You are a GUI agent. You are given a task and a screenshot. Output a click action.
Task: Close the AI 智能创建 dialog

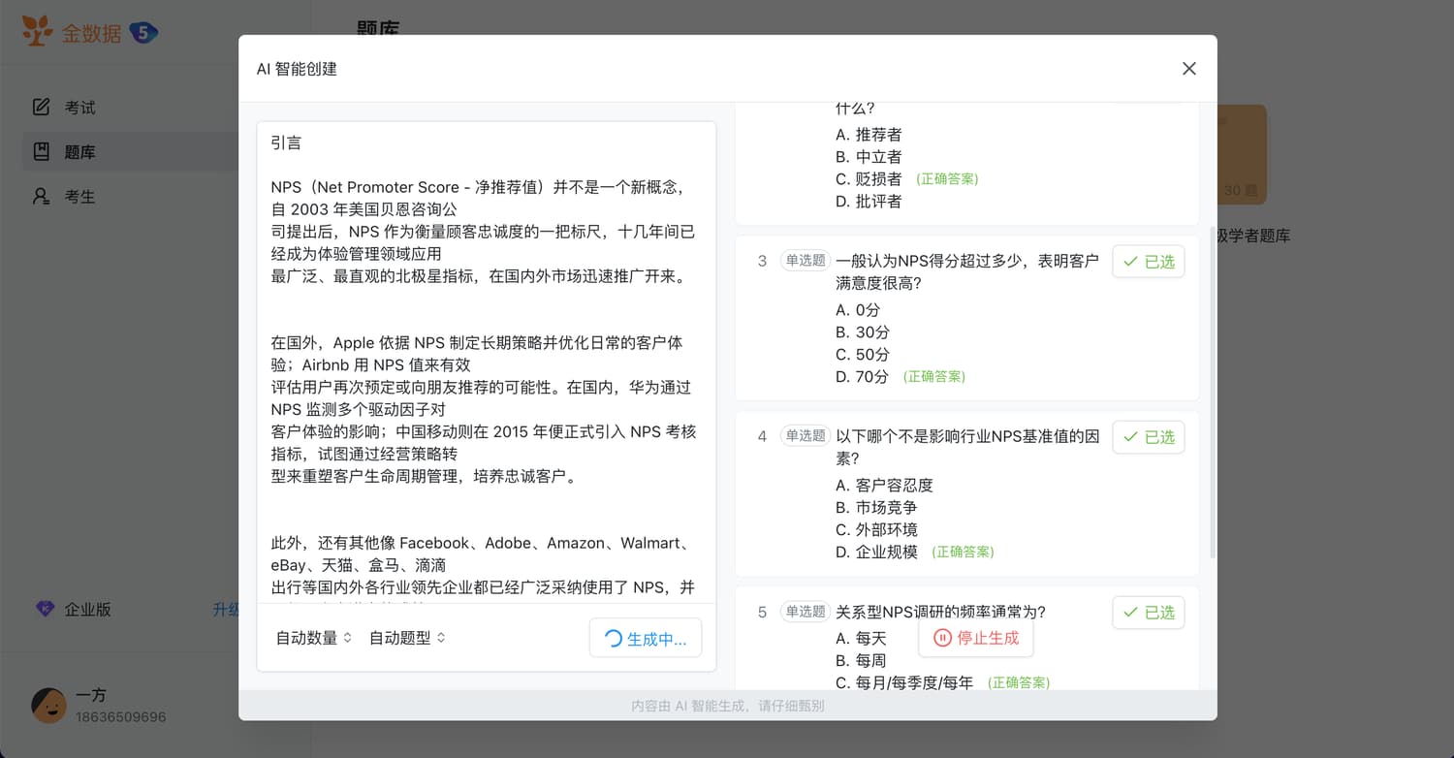tap(1188, 69)
